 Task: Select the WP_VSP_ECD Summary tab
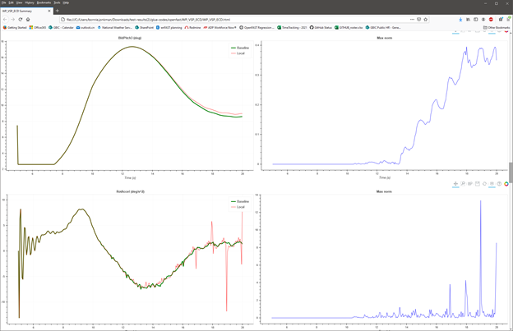tap(26, 11)
